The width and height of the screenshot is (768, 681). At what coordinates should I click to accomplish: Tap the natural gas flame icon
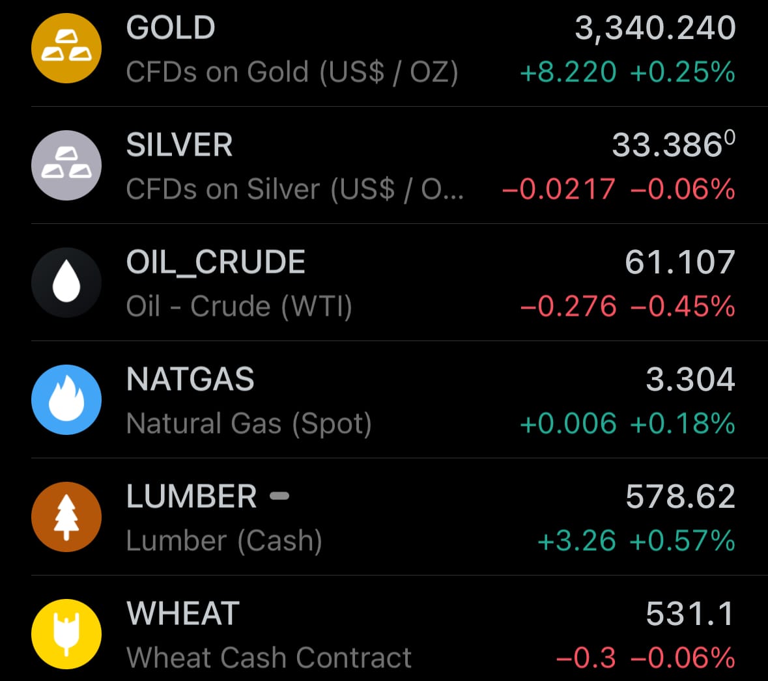point(66,400)
